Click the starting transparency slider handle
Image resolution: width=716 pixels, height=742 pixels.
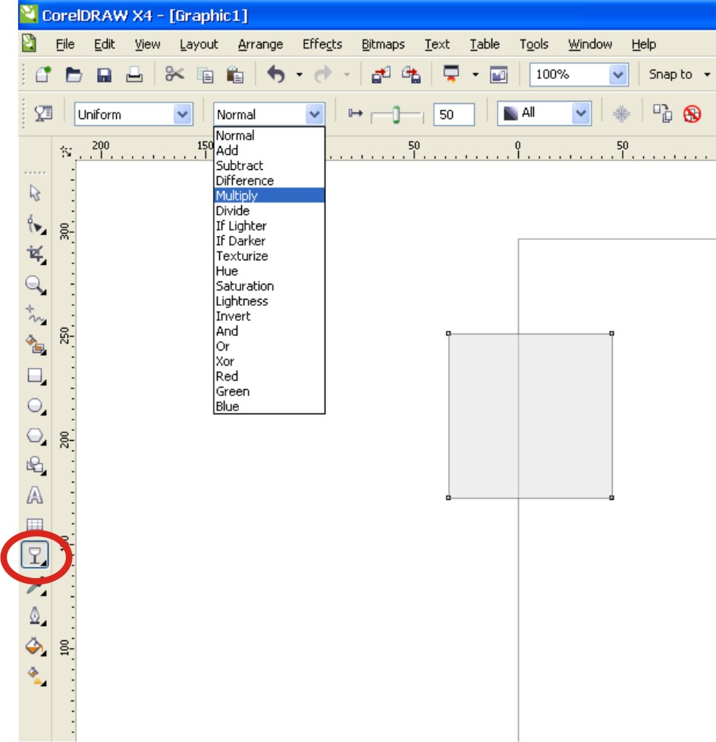tap(396, 115)
